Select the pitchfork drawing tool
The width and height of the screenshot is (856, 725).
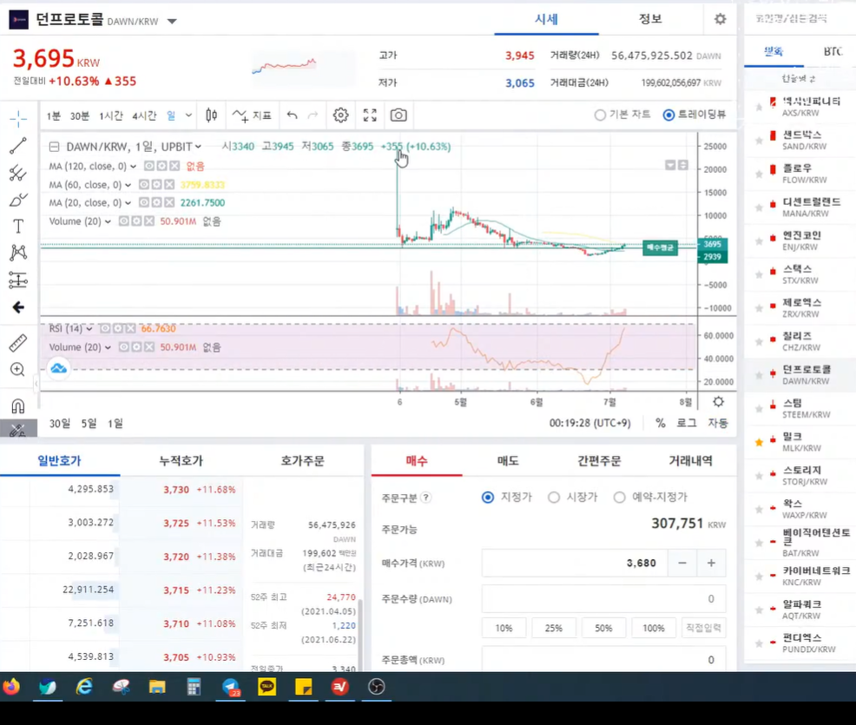[18, 173]
